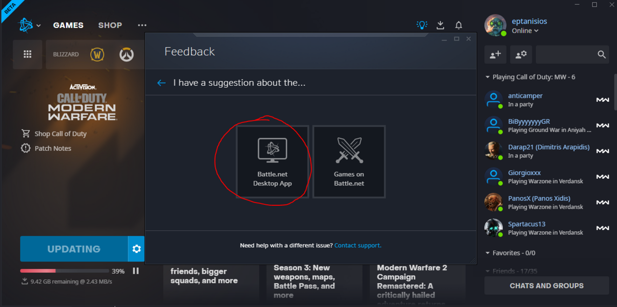617x307 pixels.
Task: Click Spartacus13's avatar picture
Action: 494,228
